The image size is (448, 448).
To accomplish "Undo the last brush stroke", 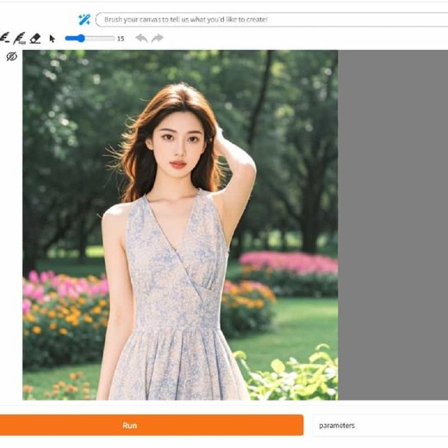I will click(141, 38).
